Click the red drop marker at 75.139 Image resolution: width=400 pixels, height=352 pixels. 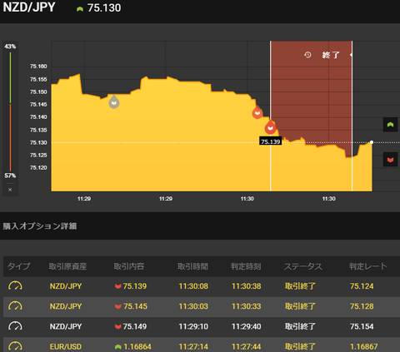(x=270, y=127)
